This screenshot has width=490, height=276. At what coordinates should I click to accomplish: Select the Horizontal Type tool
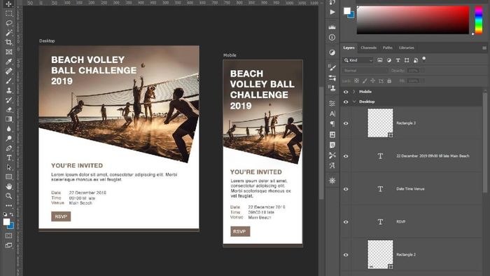[8, 158]
